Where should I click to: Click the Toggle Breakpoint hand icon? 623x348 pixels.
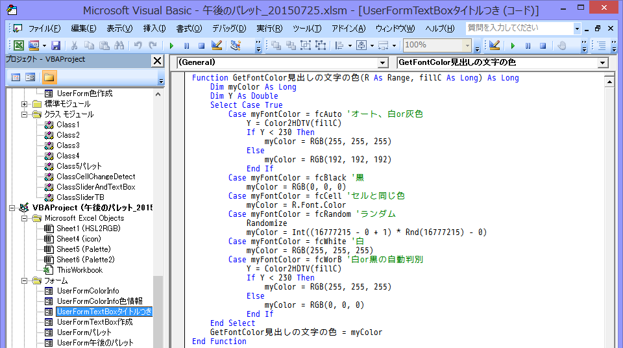pos(561,45)
